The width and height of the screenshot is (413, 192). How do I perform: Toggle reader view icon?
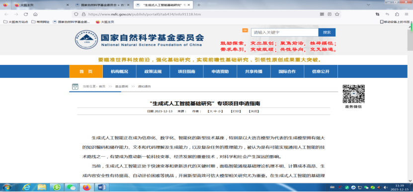coord(330,14)
